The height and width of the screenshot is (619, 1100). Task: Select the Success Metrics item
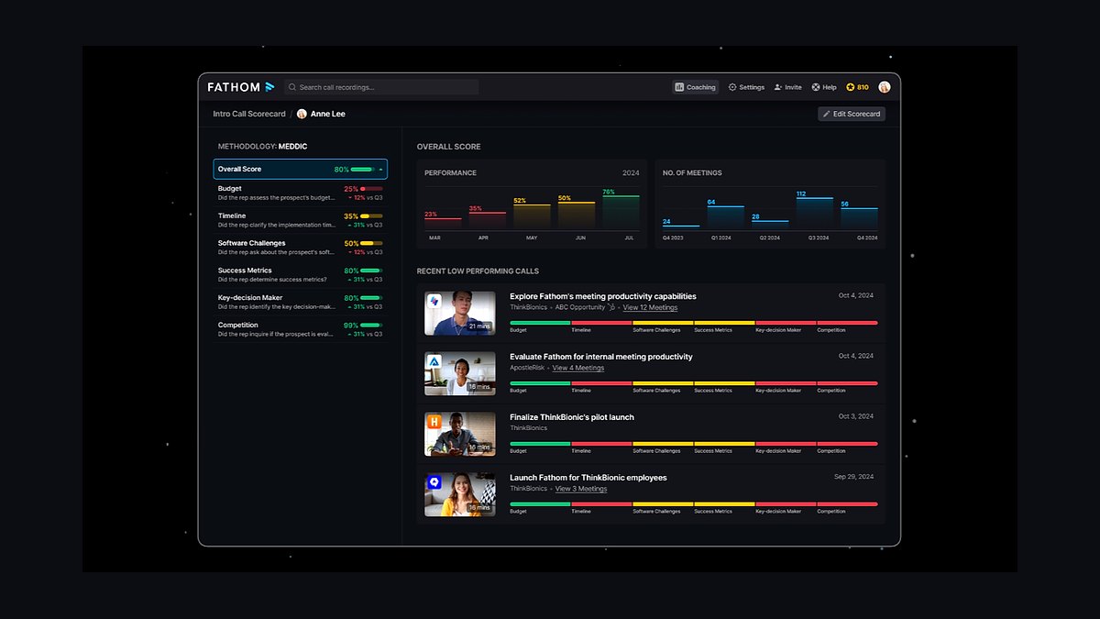301,275
